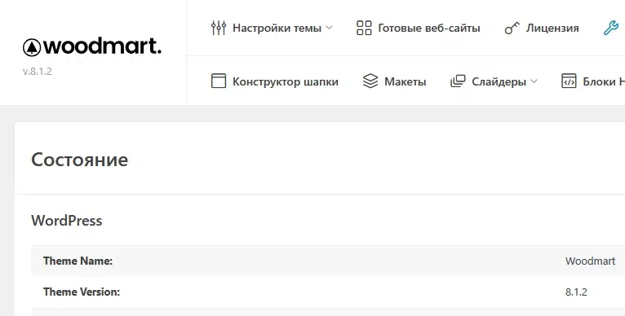Click the Theme Version: label
The image size is (625, 316).
pyautogui.click(x=82, y=292)
